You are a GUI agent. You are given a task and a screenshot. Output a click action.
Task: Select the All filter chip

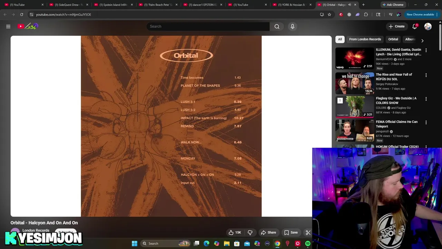point(340,39)
